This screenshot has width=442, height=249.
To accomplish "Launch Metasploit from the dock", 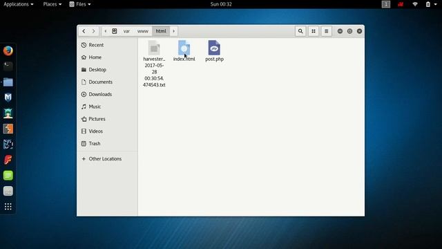I will 8,98.
